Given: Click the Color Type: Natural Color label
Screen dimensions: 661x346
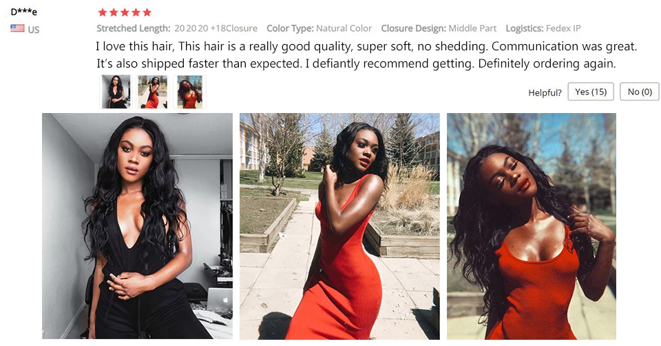Looking at the screenshot, I should pos(319,28).
